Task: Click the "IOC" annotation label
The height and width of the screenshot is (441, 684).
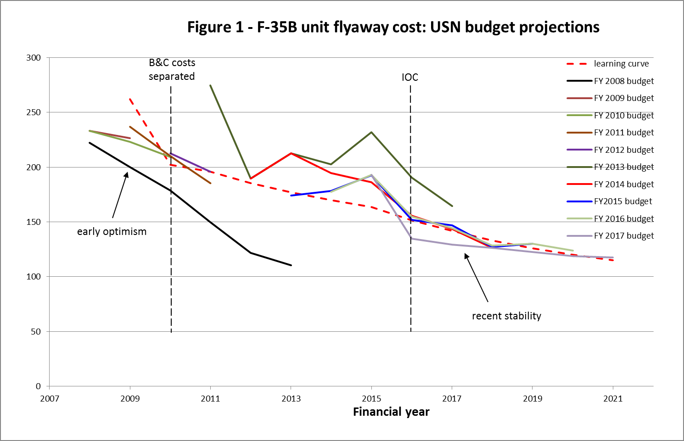Action: (410, 77)
